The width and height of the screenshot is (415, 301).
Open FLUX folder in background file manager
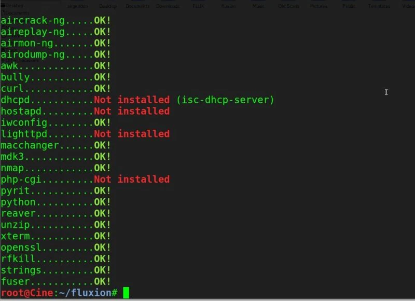click(x=199, y=6)
